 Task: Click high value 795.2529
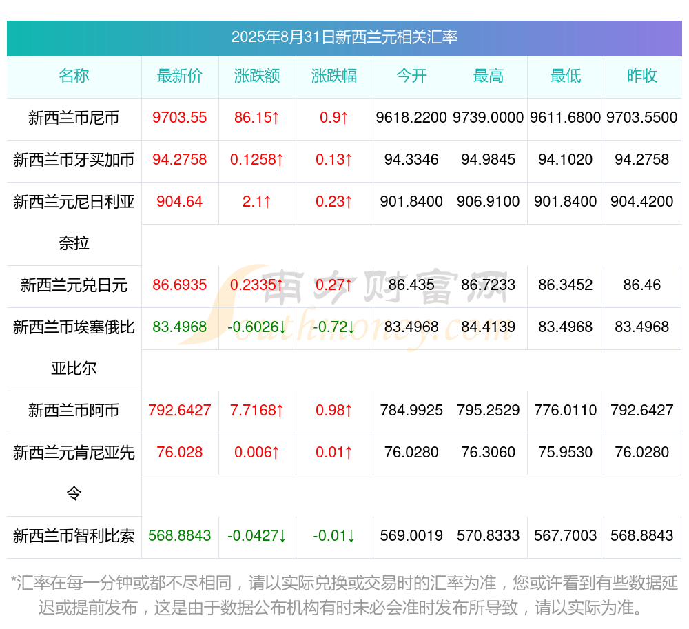tap(489, 410)
